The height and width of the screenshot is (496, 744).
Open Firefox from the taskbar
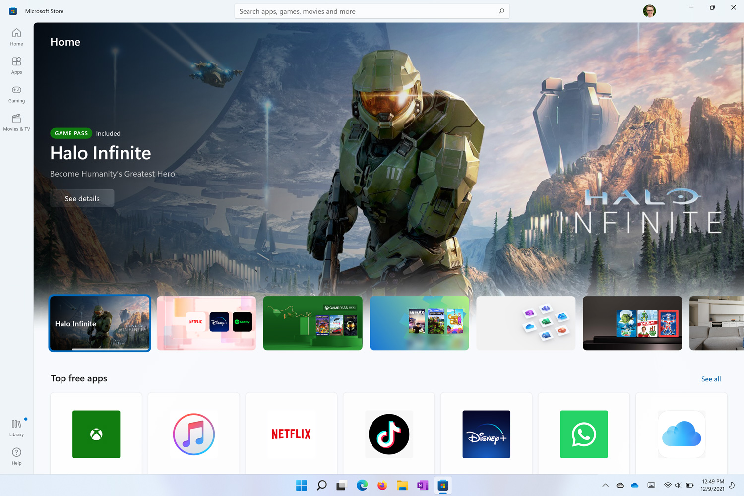[382, 485]
